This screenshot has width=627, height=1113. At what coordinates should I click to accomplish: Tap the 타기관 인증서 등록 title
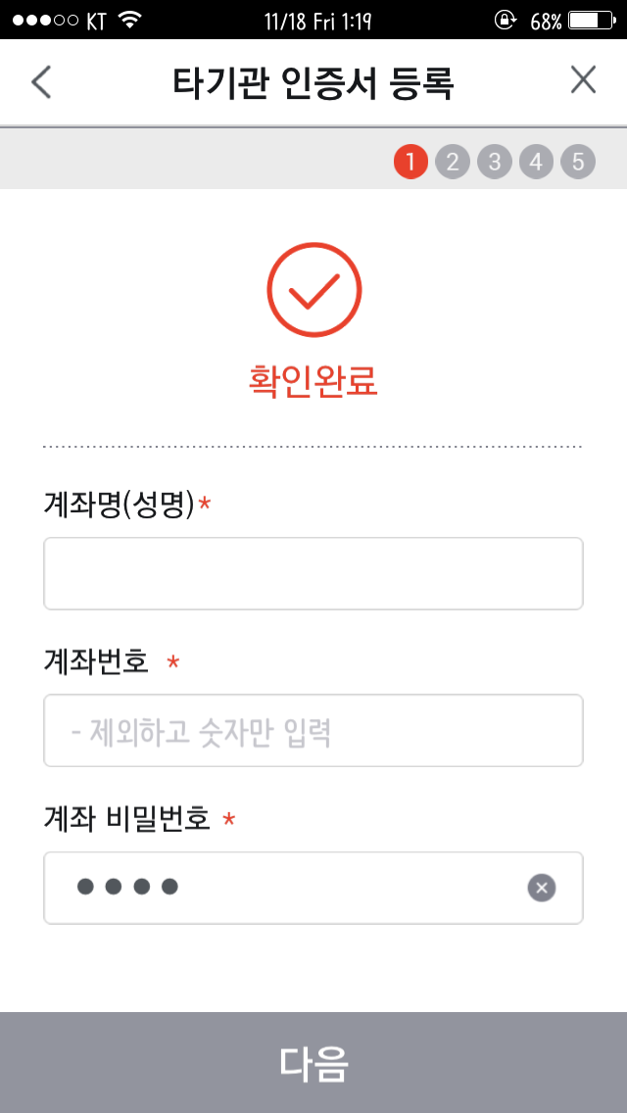pyautogui.click(x=313, y=82)
